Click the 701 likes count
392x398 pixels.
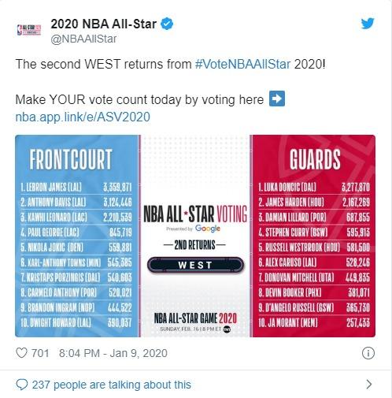point(40,353)
